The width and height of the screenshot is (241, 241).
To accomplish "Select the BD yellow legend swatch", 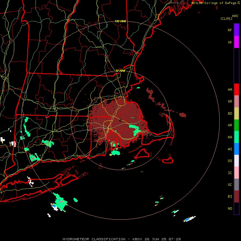I will [236, 114].
